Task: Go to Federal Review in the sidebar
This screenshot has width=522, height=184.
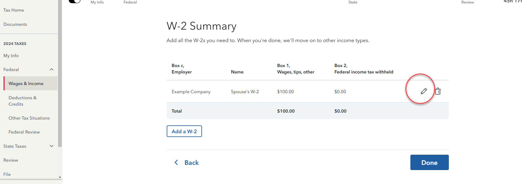Action: pos(24,132)
